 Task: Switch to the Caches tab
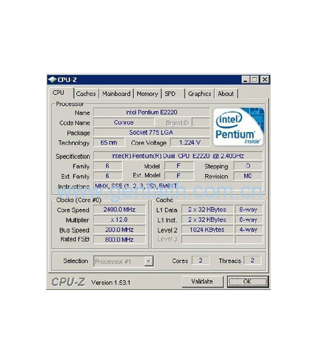(86, 94)
